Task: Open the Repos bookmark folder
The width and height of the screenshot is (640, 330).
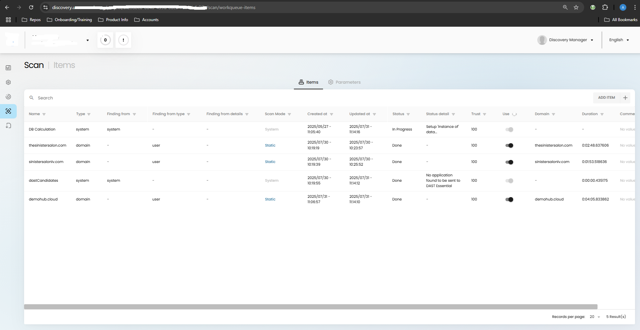Action: [31, 20]
